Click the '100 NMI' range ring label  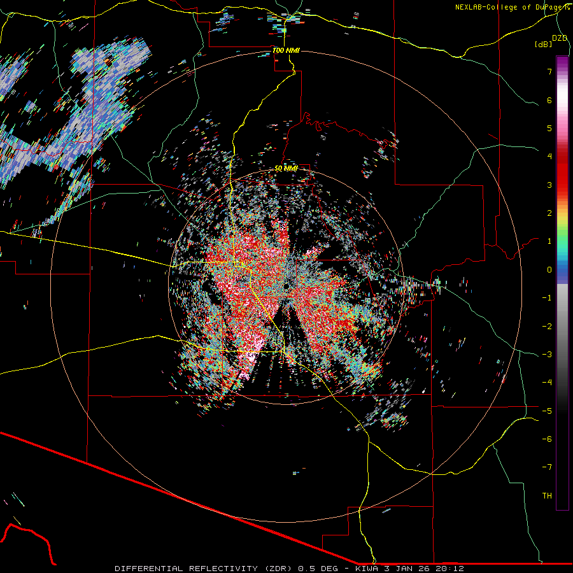286,50
